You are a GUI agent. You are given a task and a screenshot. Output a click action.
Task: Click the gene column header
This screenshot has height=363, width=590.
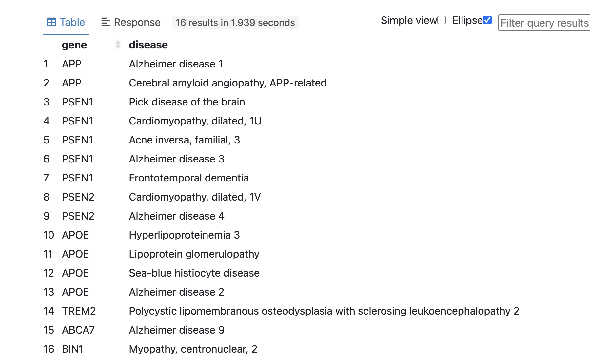click(x=74, y=45)
